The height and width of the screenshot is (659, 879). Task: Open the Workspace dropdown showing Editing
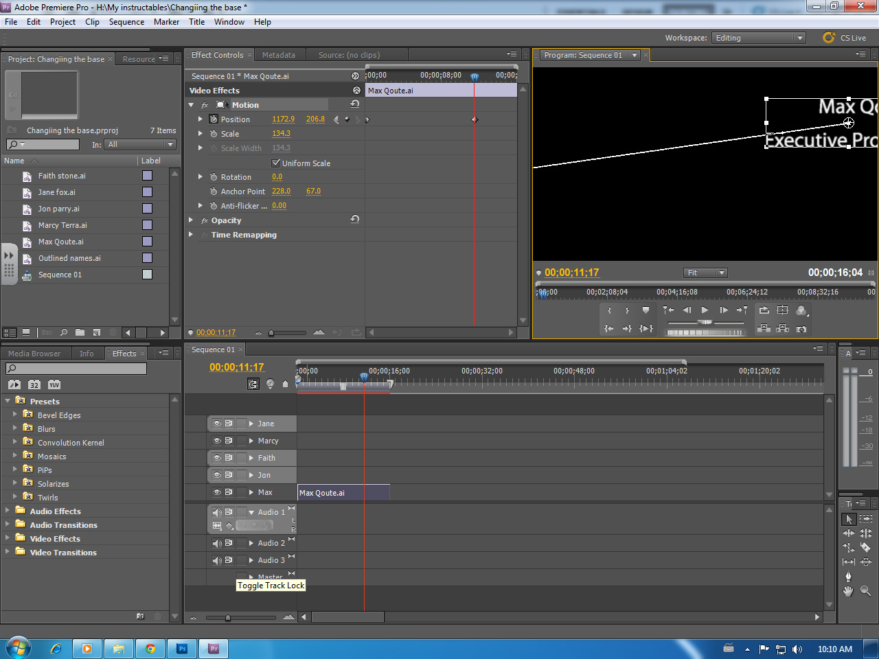(x=758, y=38)
